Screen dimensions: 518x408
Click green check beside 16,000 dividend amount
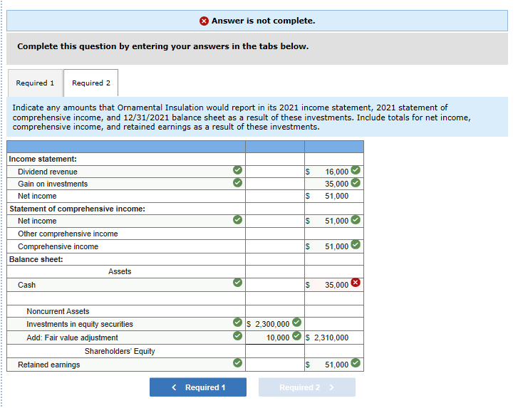[x=356, y=170]
